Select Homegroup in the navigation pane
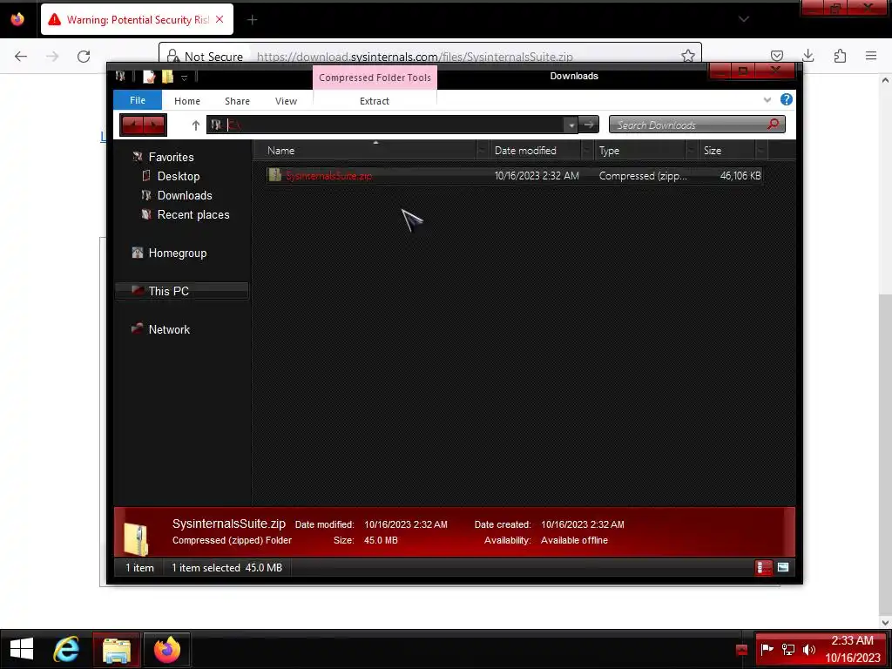This screenshot has width=892, height=669. tap(177, 253)
